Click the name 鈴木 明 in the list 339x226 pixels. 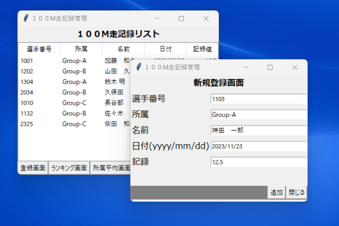click(115, 82)
